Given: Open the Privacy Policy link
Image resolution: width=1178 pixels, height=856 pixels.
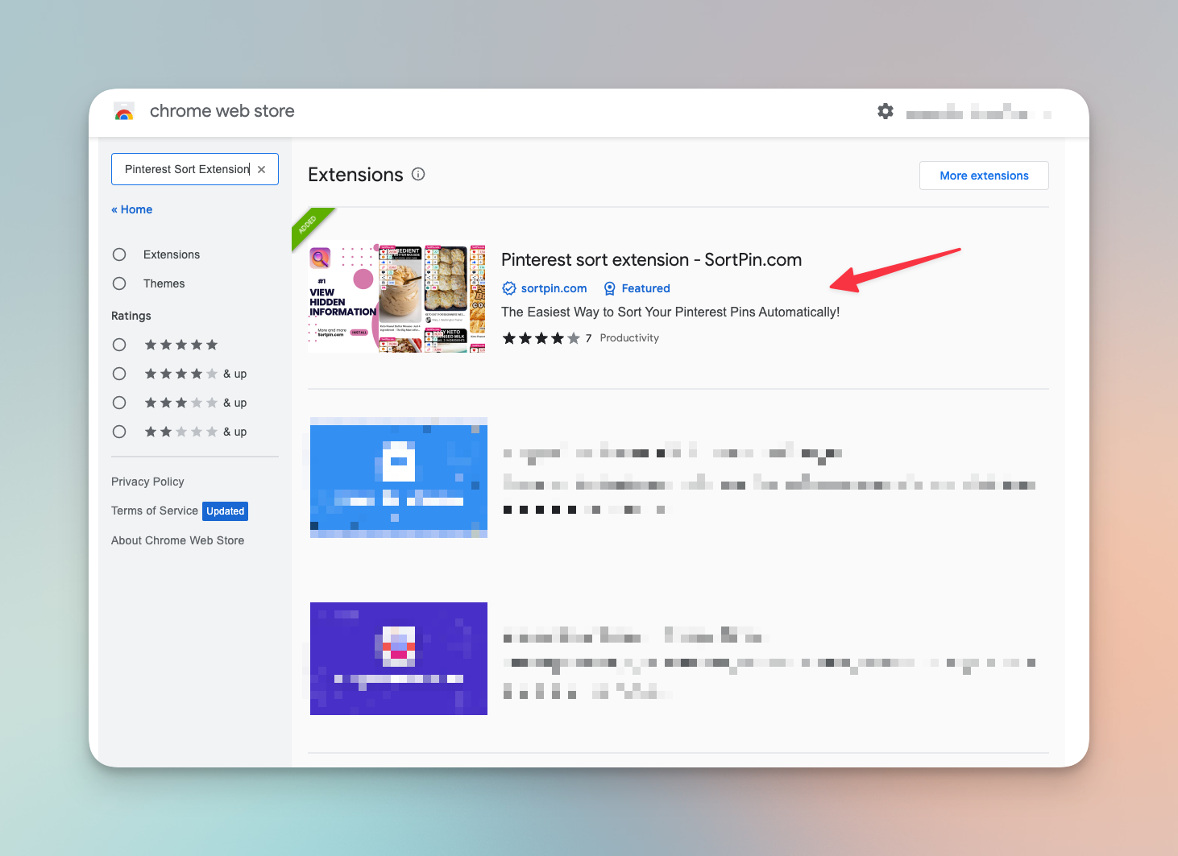Looking at the screenshot, I should (147, 482).
